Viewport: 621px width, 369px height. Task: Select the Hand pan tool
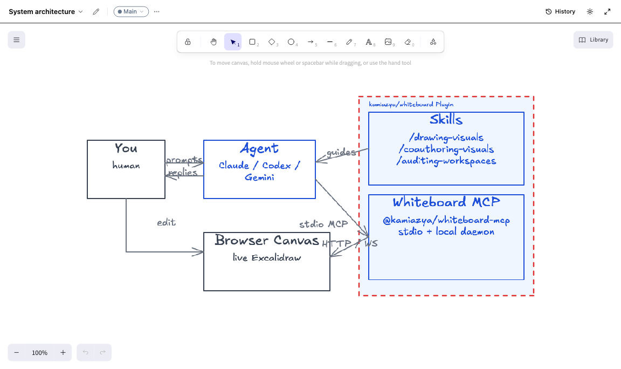213,42
